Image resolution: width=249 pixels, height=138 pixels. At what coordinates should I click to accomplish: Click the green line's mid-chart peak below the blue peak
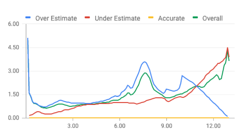(x=145, y=73)
